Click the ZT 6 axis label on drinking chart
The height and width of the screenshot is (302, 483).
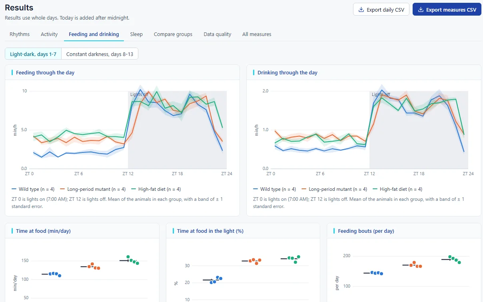[x=319, y=174]
